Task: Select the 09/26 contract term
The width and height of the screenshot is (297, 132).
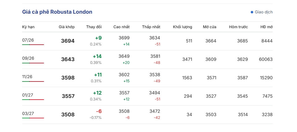Action: pyautogui.click(x=28, y=58)
